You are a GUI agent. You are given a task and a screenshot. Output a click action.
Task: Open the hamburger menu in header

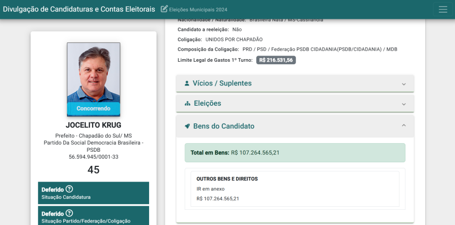click(x=443, y=9)
